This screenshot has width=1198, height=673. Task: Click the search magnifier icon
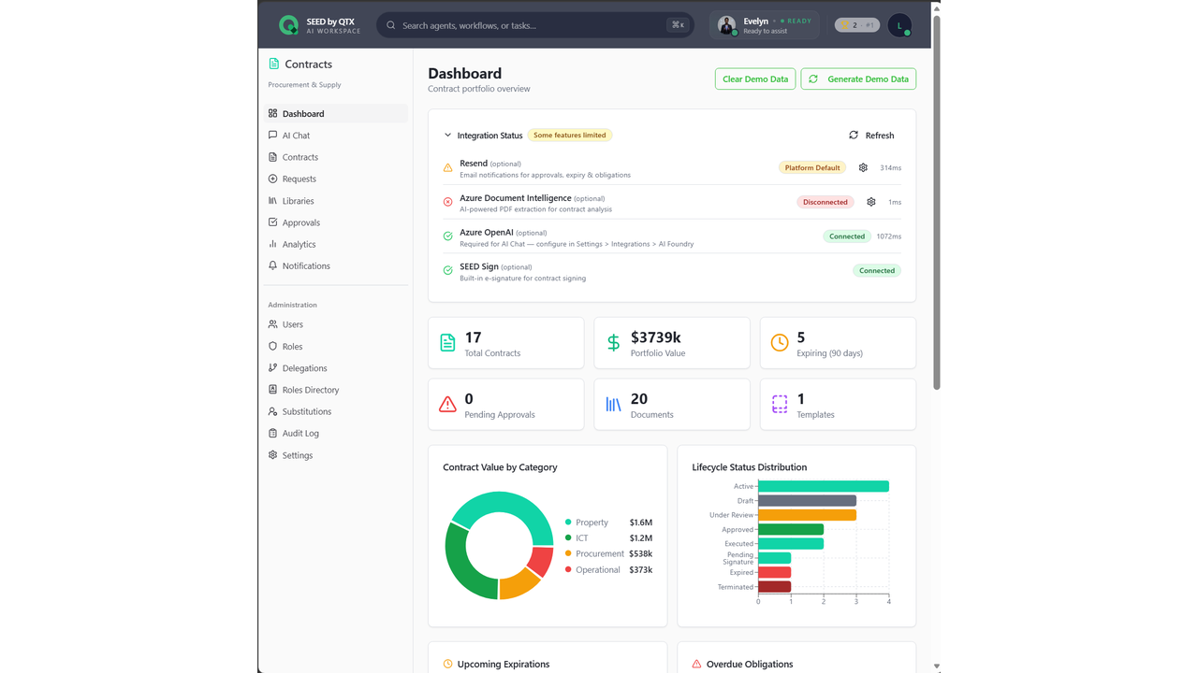391,25
